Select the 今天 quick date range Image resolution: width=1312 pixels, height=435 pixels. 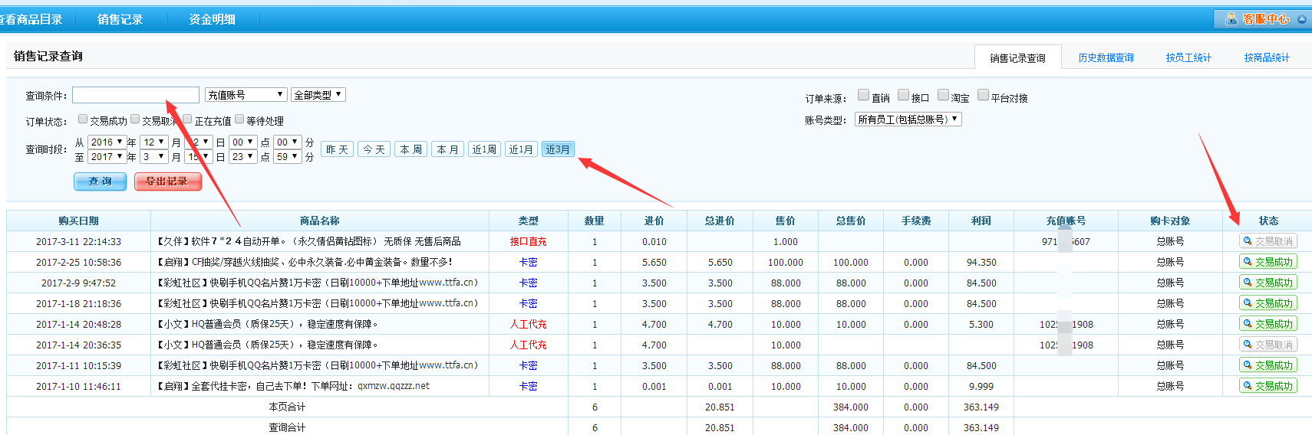tap(374, 149)
